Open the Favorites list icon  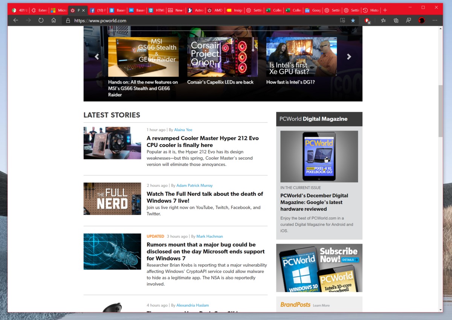tap(383, 21)
